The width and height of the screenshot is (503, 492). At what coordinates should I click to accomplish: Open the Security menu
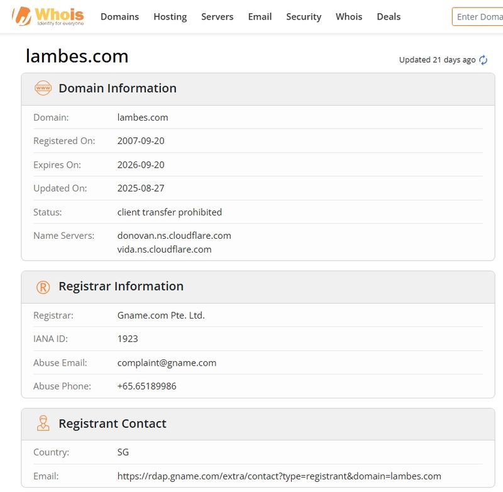coord(304,17)
